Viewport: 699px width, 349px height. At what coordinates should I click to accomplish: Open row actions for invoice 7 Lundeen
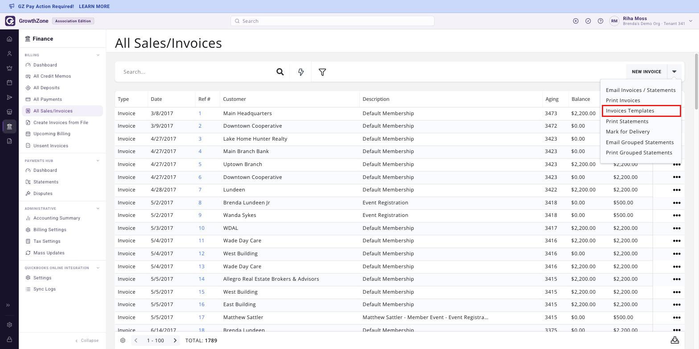[676, 190]
